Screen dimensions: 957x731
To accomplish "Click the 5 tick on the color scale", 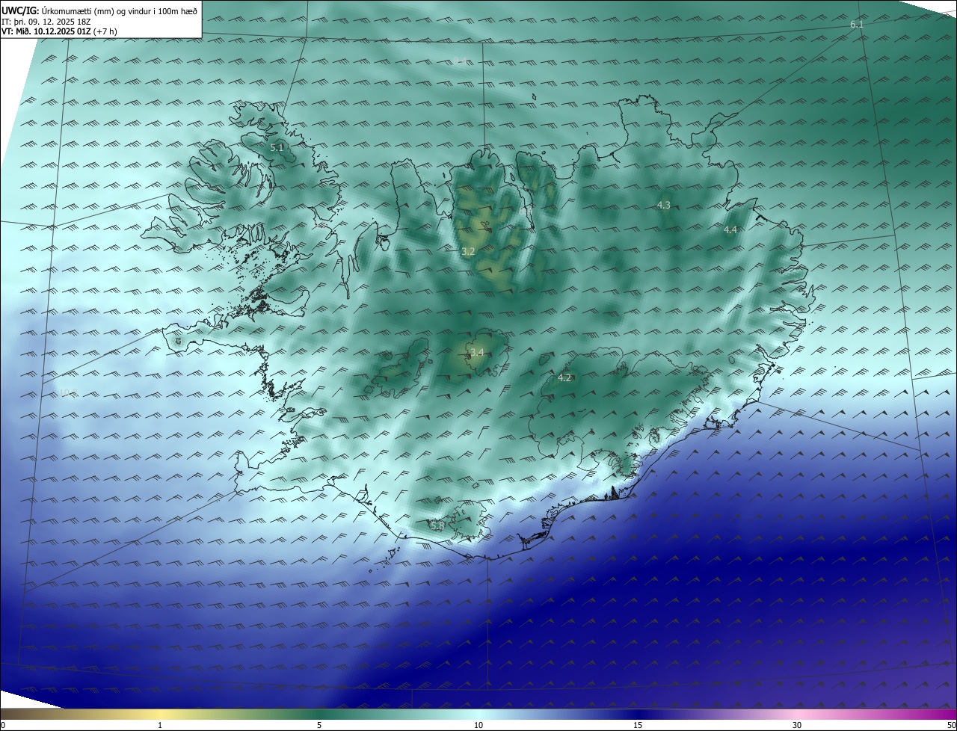I will (x=319, y=725).
